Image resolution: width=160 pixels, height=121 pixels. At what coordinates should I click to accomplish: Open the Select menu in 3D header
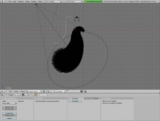(x=16, y=91)
